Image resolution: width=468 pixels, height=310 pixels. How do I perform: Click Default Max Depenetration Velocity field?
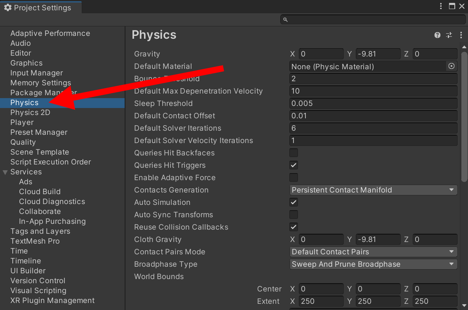pos(373,91)
